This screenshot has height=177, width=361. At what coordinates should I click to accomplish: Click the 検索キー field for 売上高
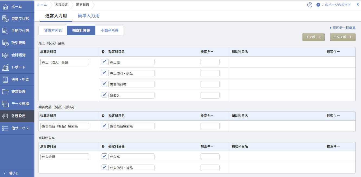point(210,62)
